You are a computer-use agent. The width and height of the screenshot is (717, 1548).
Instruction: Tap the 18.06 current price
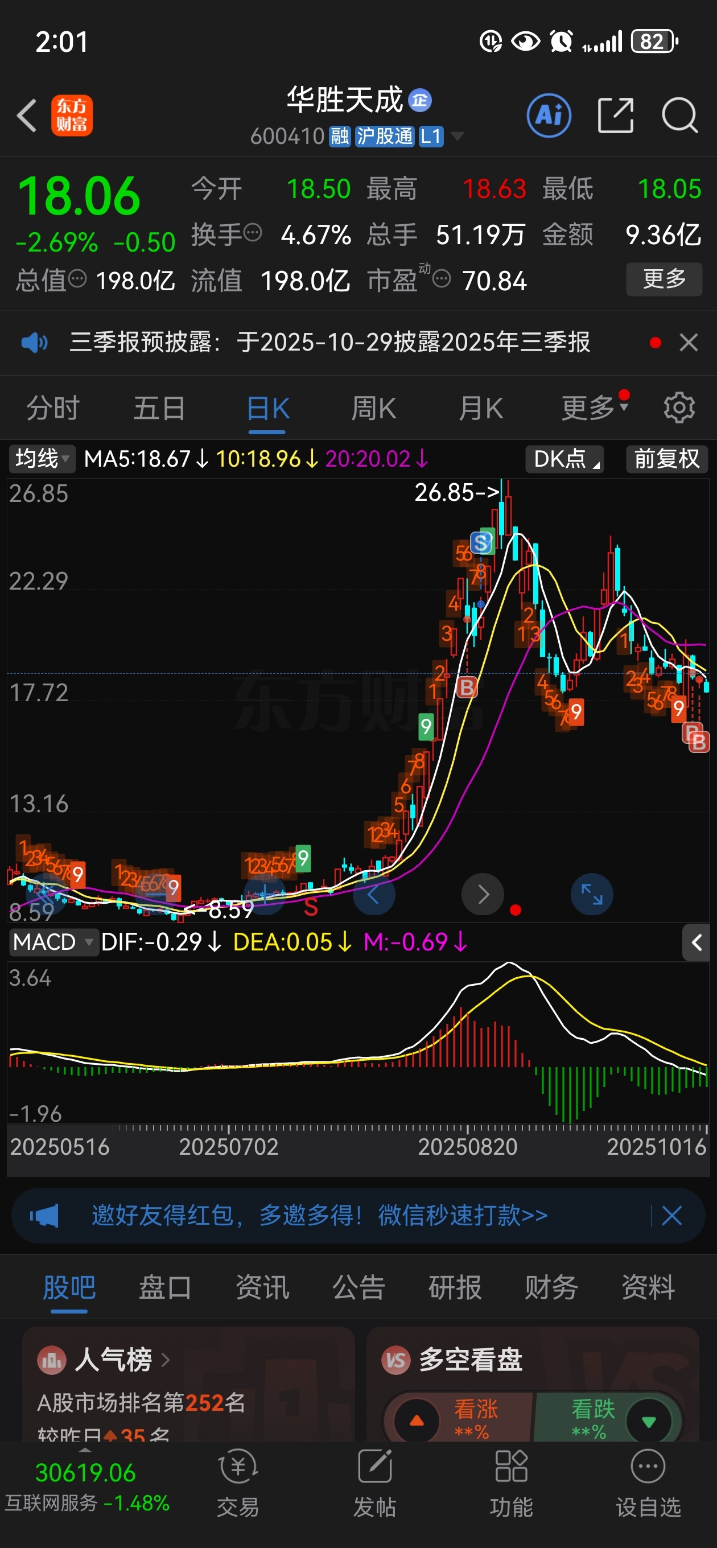(x=79, y=196)
